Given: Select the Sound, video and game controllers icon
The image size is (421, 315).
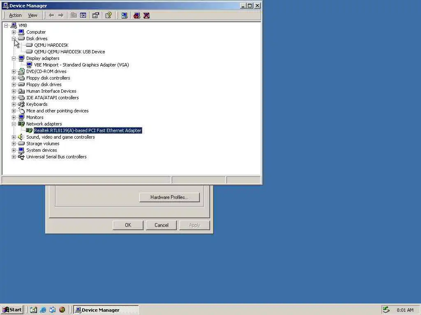Looking at the screenshot, I should click(21, 137).
